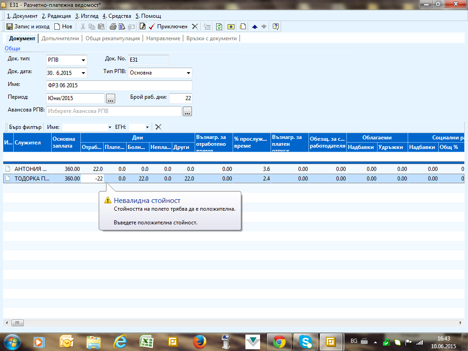Select the ТОДОРКА П... employee name cell
468x351 pixels.
tap(32, 179)
